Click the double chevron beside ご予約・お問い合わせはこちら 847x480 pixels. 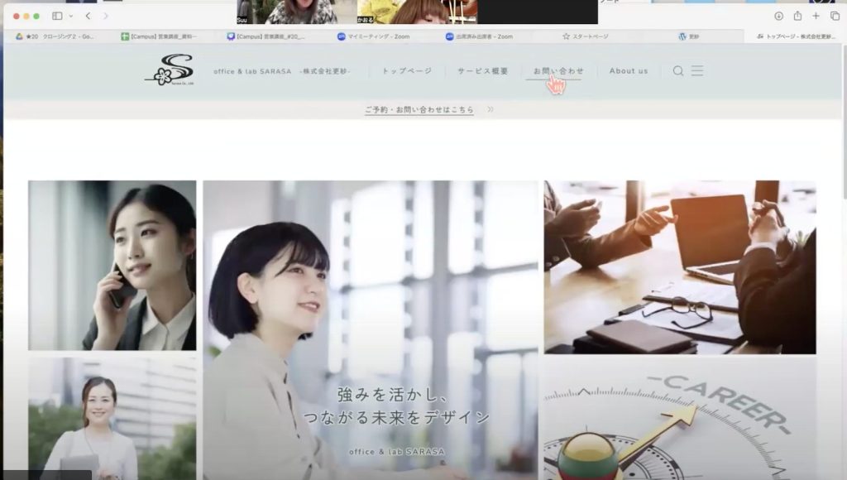coord(490,109)
